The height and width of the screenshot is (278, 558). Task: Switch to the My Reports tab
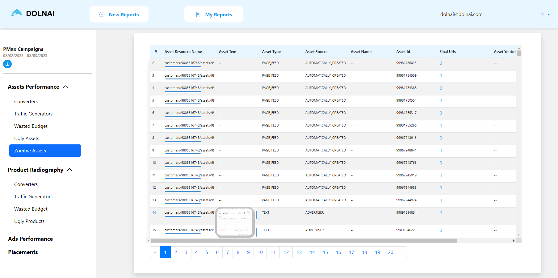coord(214,14)
